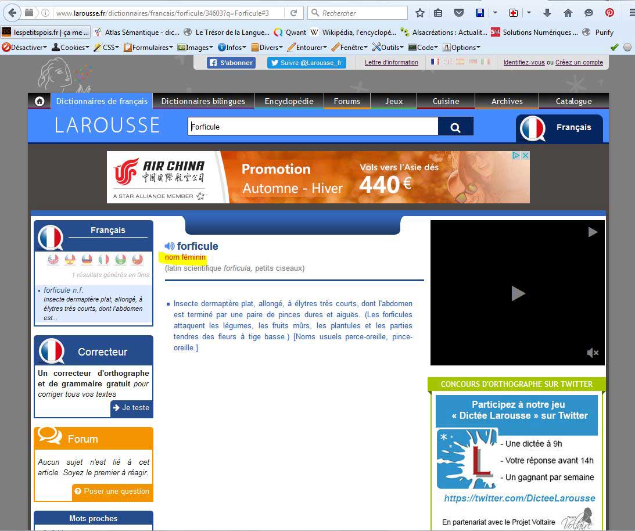Image resolution: width=635 pixels, height=531 pixels.
Task: Open the Firefox hamburger menu
Action: pyautogui.click(x=632, y=13)
